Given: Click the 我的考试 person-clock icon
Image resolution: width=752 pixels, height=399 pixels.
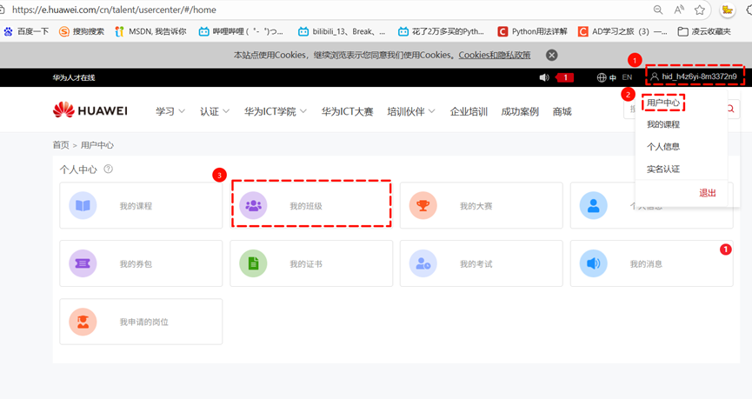Looking at the screenshot, I should tap(423, 263).
